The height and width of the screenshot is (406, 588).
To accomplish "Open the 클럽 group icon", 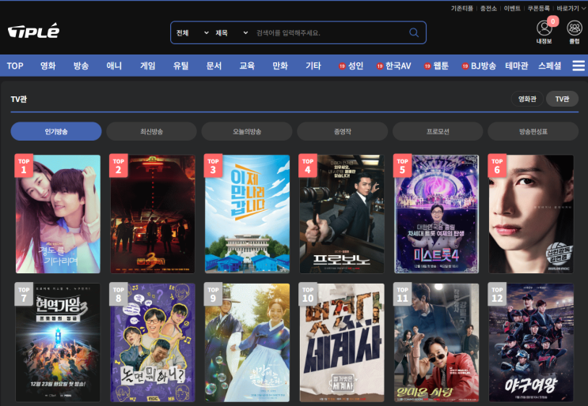I will point(574,28).
